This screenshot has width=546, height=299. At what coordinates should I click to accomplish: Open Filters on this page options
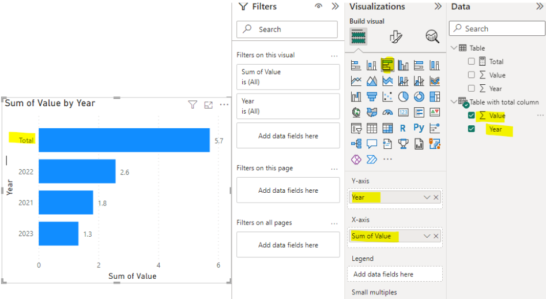tap(334, 169)
